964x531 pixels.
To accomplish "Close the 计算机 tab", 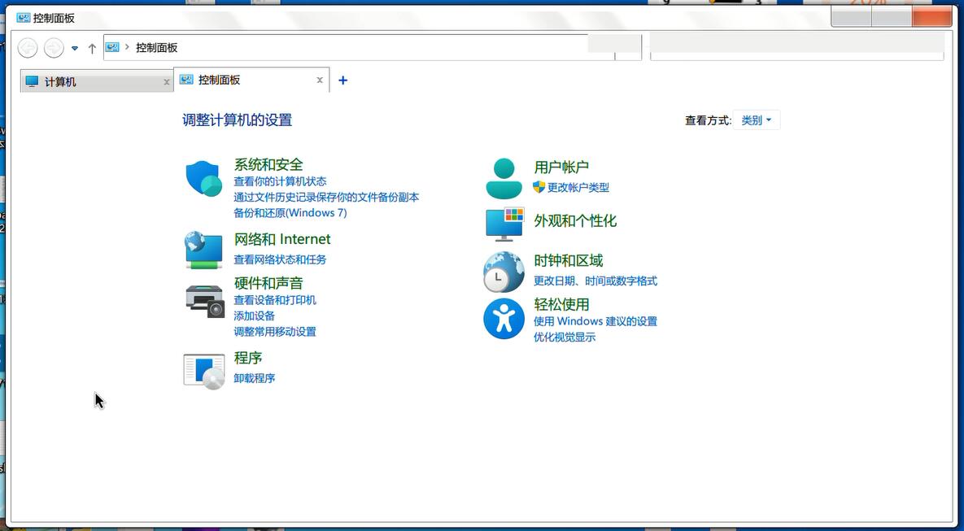I will [167, 81].
